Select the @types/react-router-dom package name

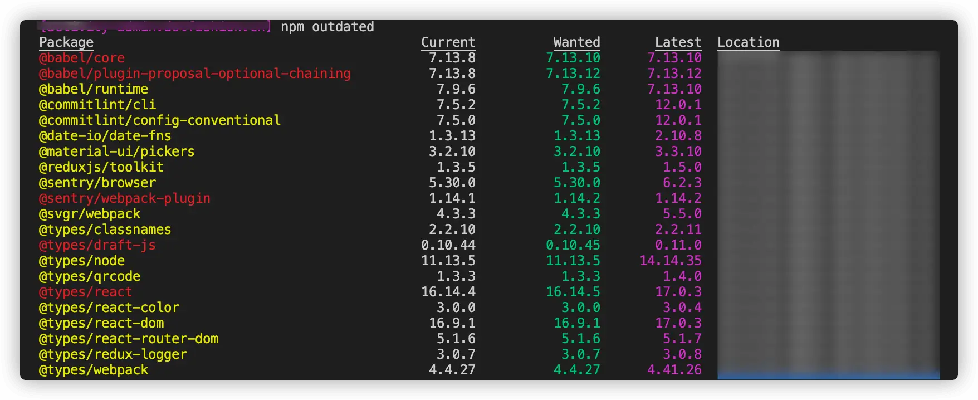pyautogui.click(x=129, y=339)
